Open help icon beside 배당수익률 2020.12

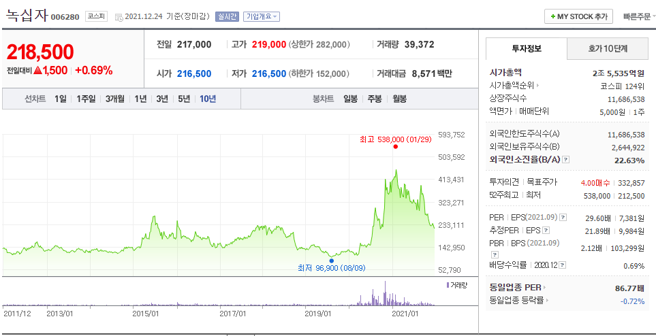(x=563, y=265)
